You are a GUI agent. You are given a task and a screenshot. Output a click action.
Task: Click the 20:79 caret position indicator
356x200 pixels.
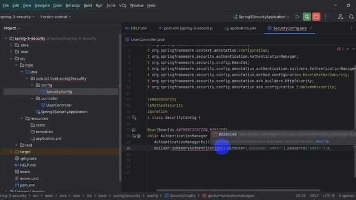point(300,196)
